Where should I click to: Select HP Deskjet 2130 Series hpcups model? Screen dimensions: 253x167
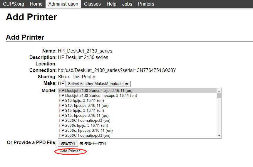coord(98,96)
